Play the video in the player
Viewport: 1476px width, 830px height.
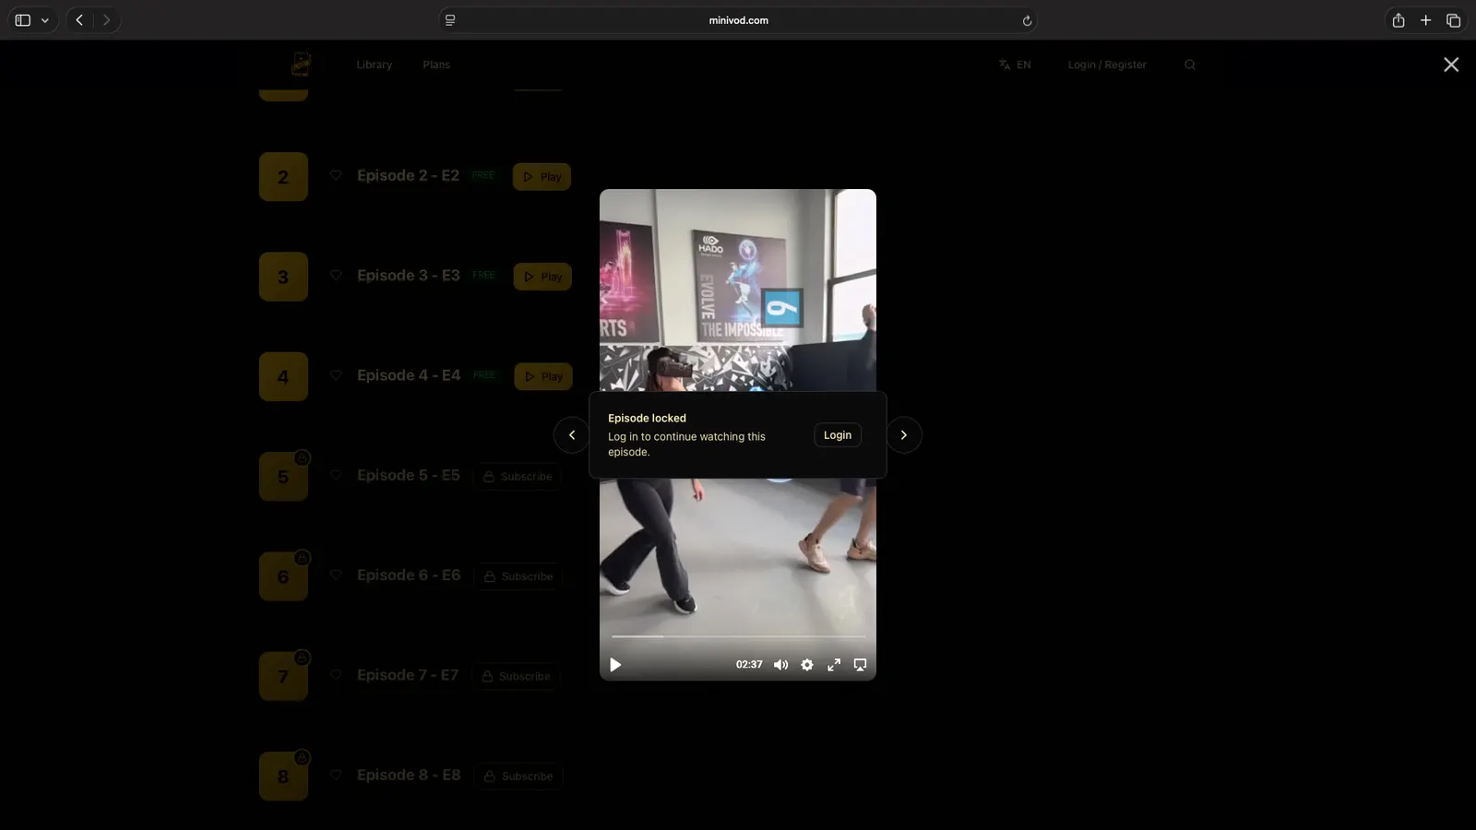pyautogui.click(x=615, y=665)
